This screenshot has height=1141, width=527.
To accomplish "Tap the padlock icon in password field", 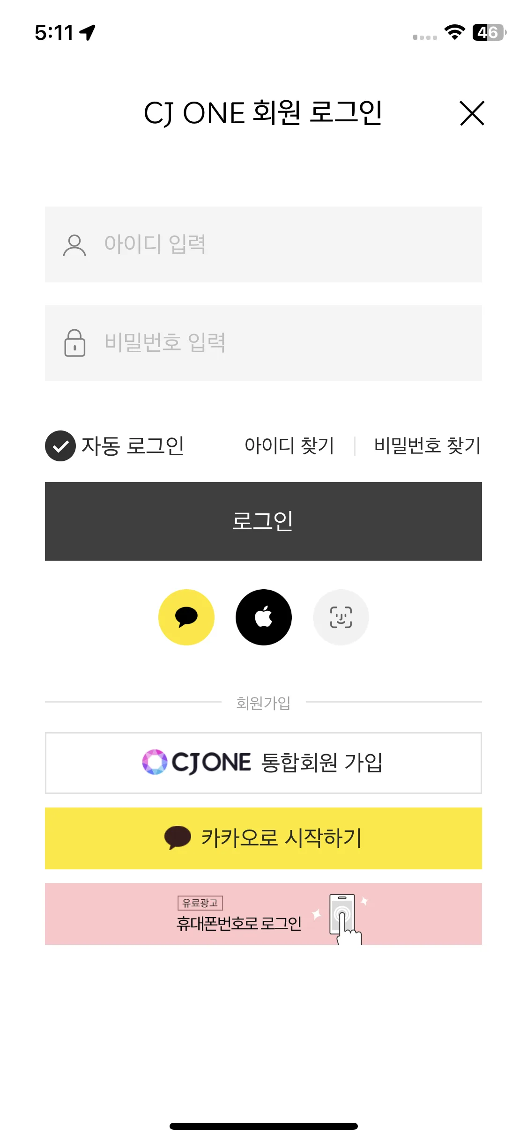I will point(74,343).
